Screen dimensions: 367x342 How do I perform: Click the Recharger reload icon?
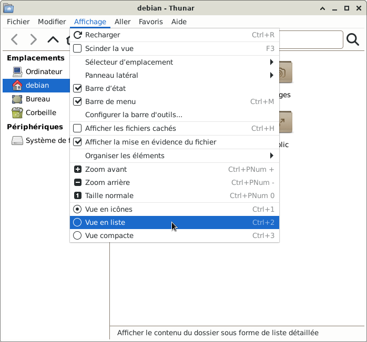click(77, 35)
